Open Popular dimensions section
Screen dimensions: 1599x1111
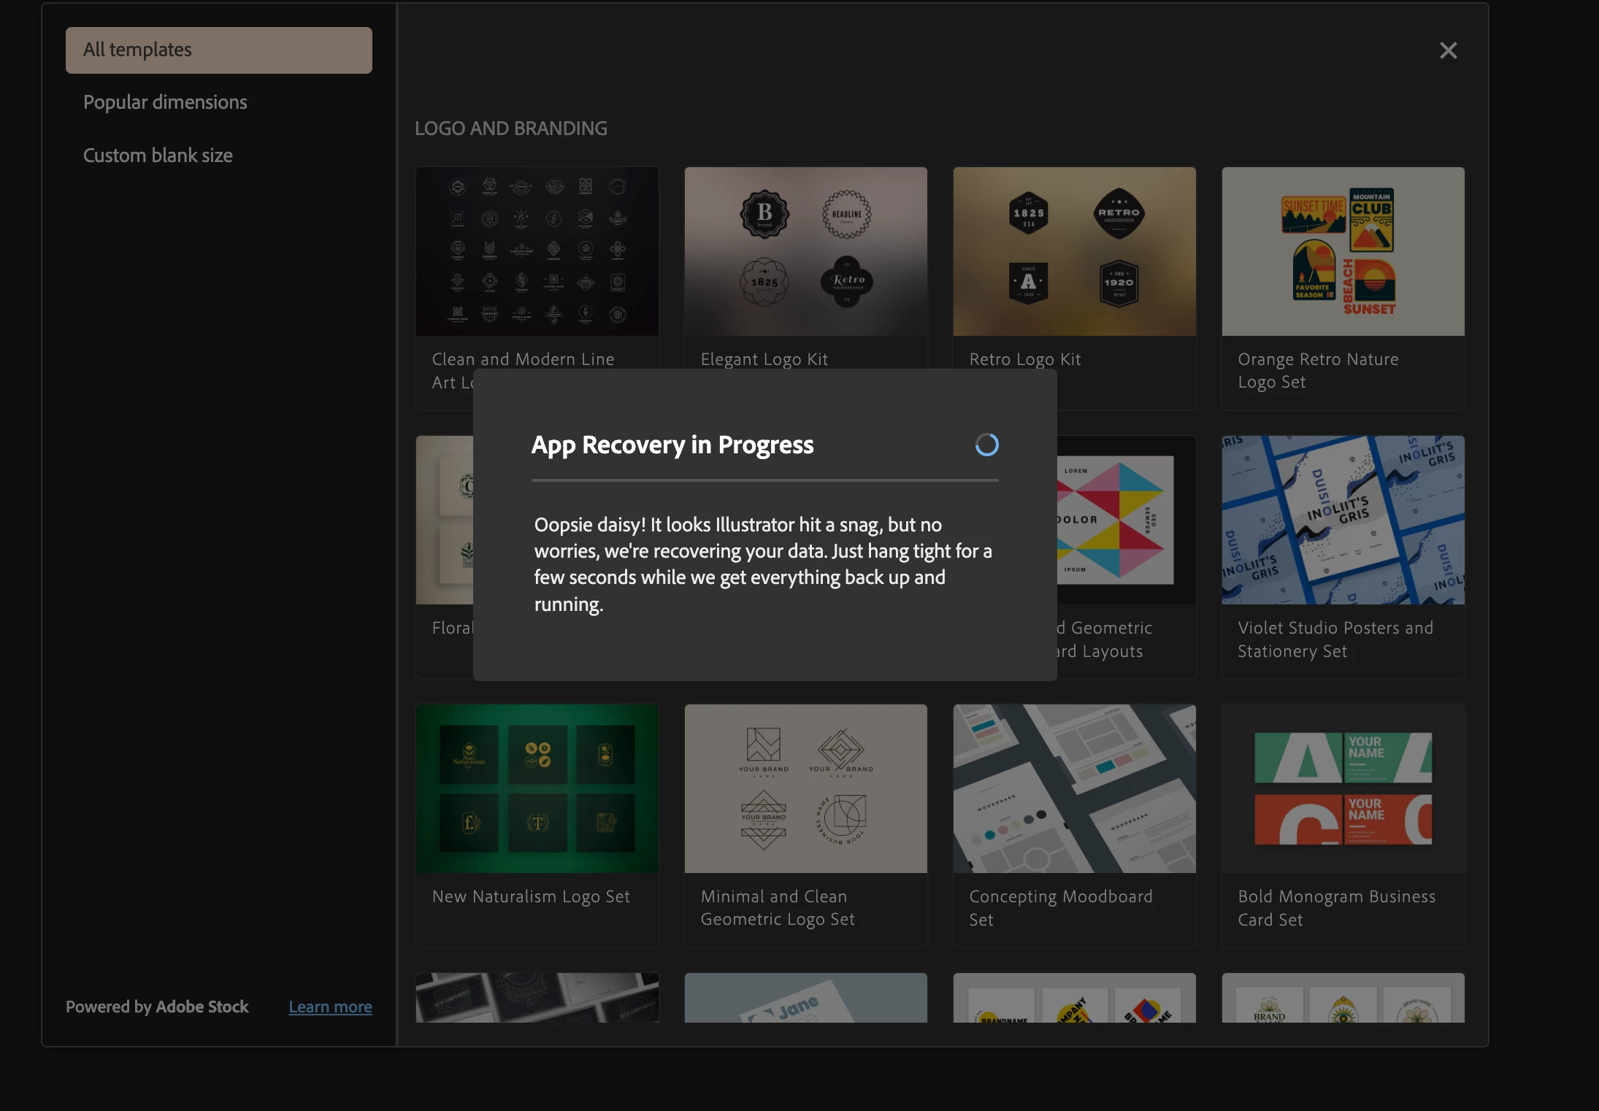(x=165, y=102)
